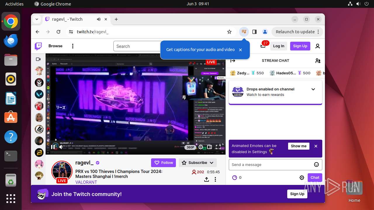Click the share stream upload icon
Image resolution: width=374 pixels, height=210 pixels.
[x=207, y=179]
